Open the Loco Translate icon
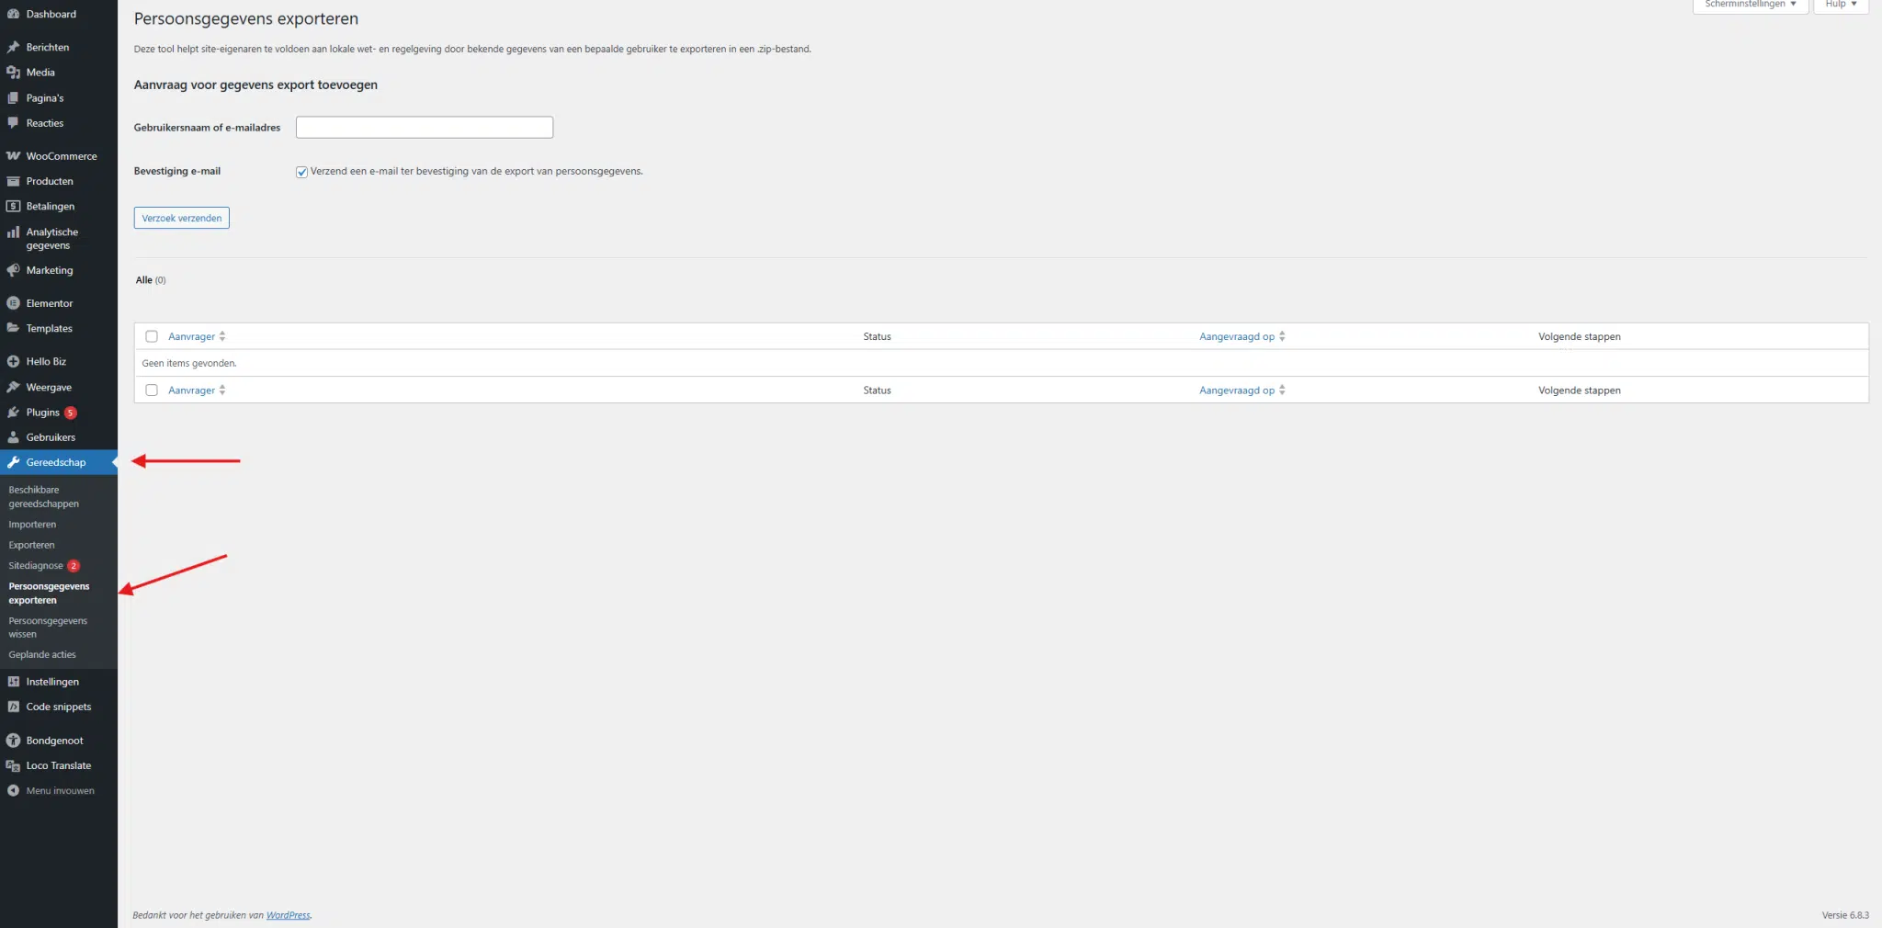 point(13,765)
